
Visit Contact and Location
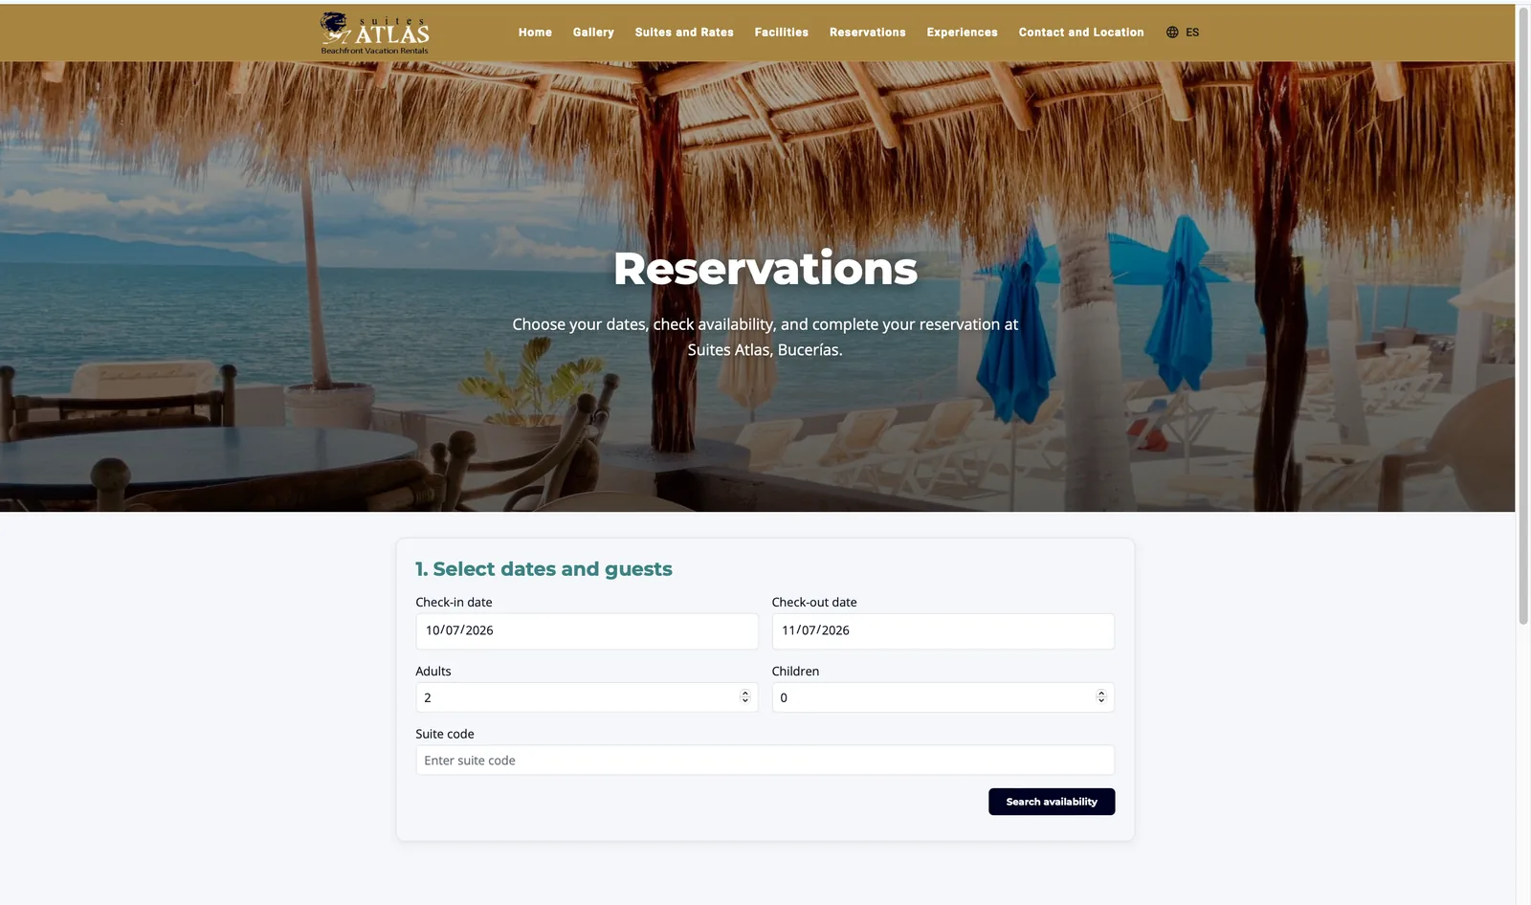coord(1081,33)
